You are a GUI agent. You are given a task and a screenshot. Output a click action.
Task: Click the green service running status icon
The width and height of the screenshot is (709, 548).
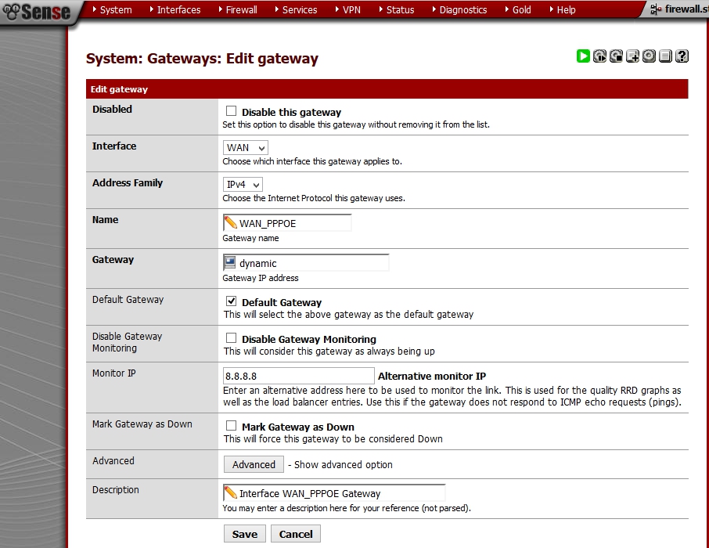pyautogui.click(x=583, y=56)
